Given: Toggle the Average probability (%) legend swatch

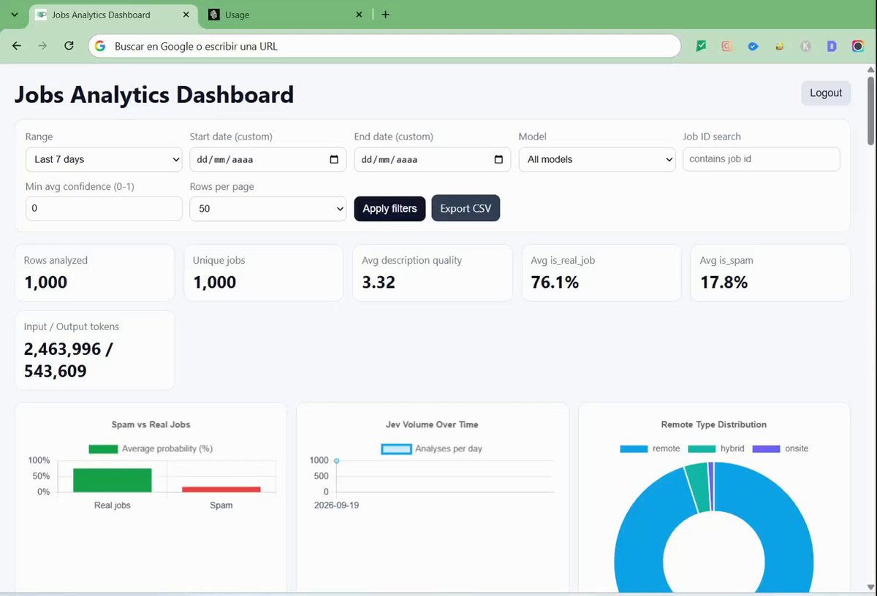Looking at the screenshot, I should coord(103,448).
